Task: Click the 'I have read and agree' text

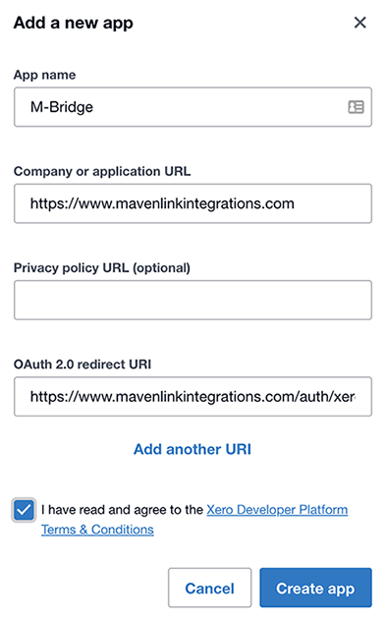Action: (x=122, y=510)
